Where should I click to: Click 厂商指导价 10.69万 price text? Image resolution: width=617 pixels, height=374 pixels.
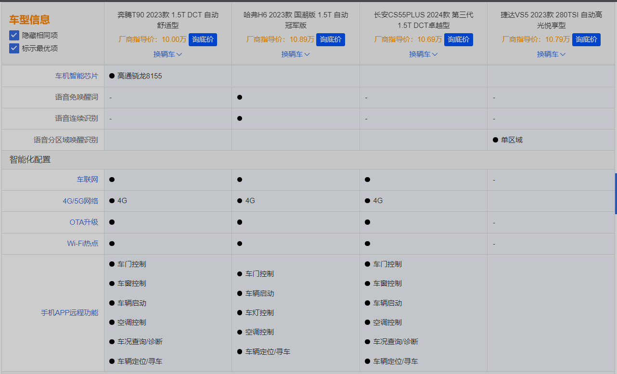[408, 39]
